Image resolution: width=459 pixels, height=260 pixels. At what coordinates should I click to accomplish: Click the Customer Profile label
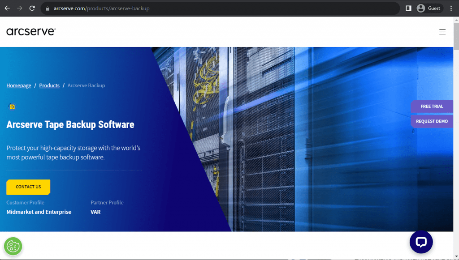click(x=25, y=202)
